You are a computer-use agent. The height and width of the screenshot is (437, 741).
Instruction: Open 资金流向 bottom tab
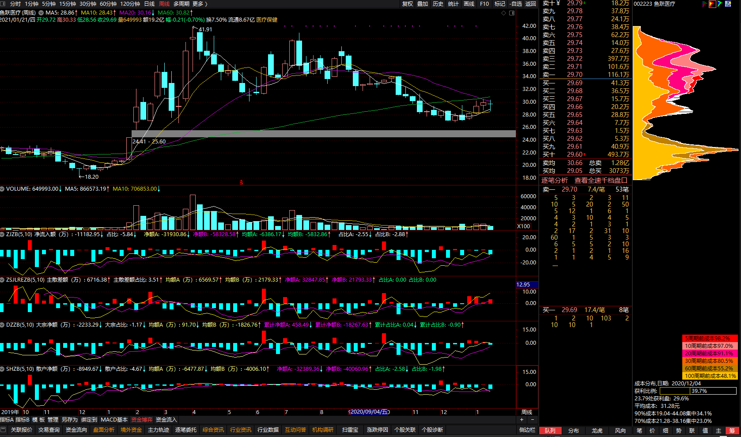pyautogui.click(x=76, y=430)
